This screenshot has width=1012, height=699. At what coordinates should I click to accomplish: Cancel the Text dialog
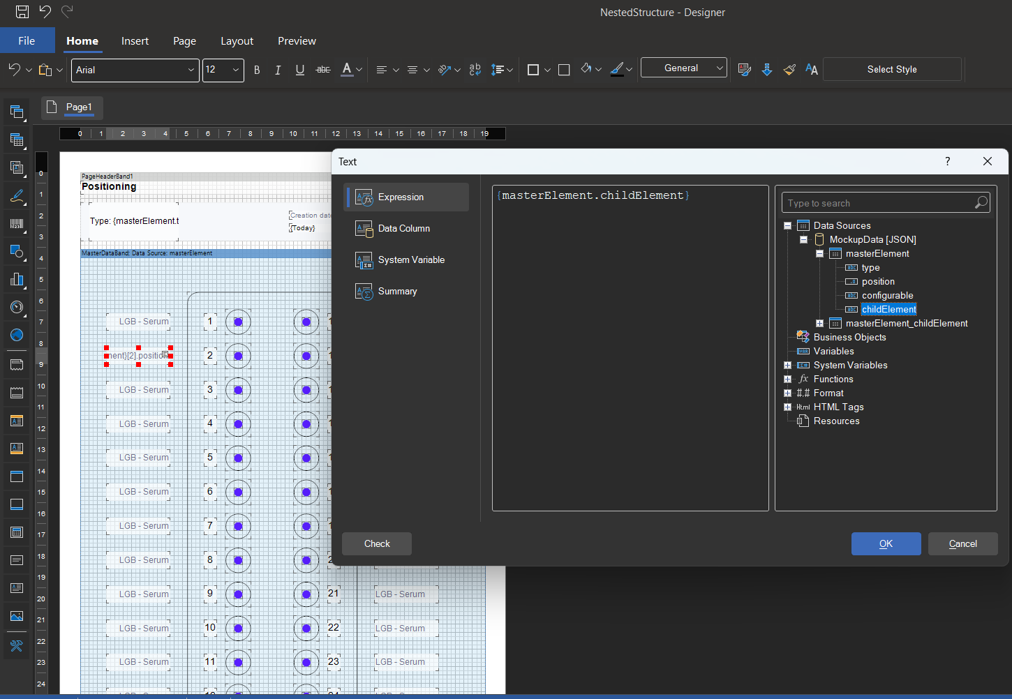click(x=962, y=543)
